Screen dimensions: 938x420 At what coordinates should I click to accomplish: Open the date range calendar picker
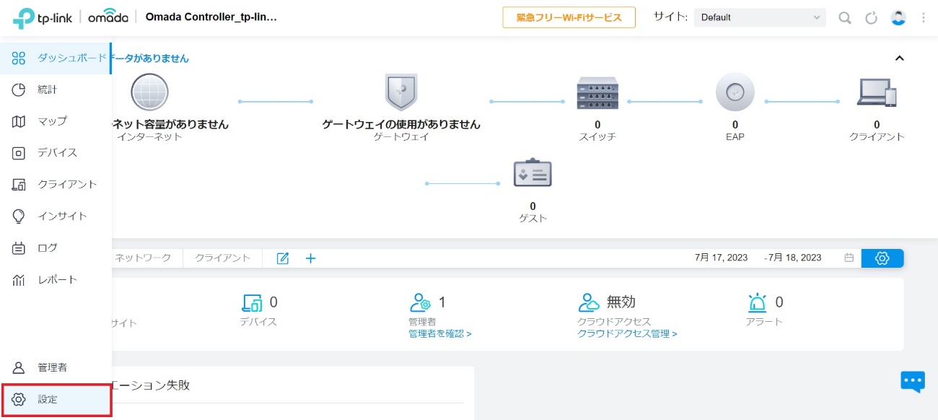(849, 258)
